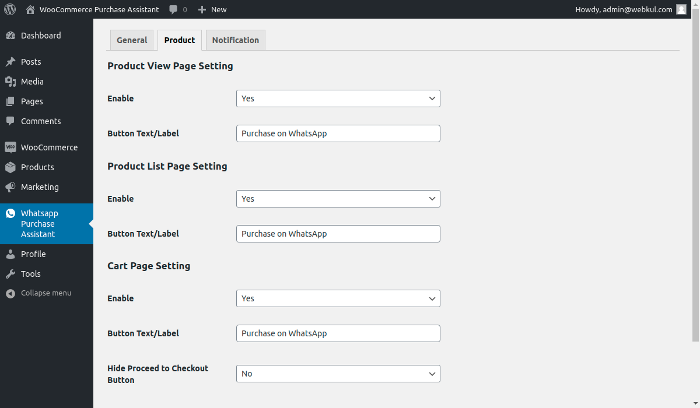This screenshot has width=700, height=408.
Task: Click Product View Button Text/Label field
Action: (338, 133)
